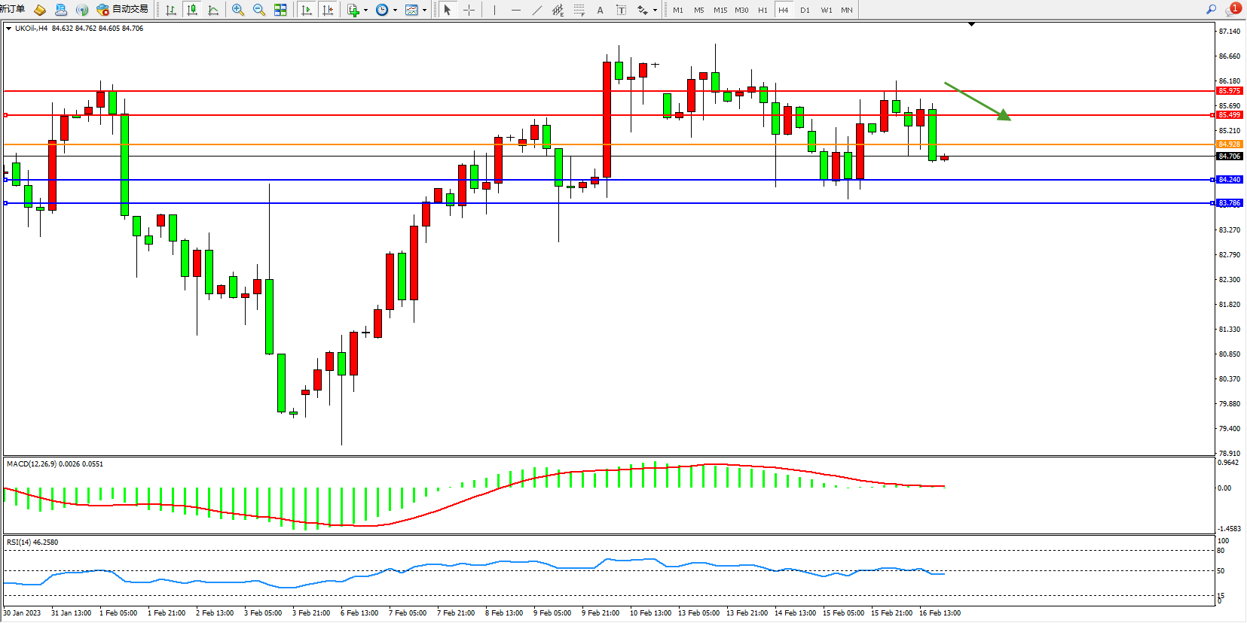Open the add indicators dropdown arrow
The width and height of the screenshot is (1247, 623).
366,11
